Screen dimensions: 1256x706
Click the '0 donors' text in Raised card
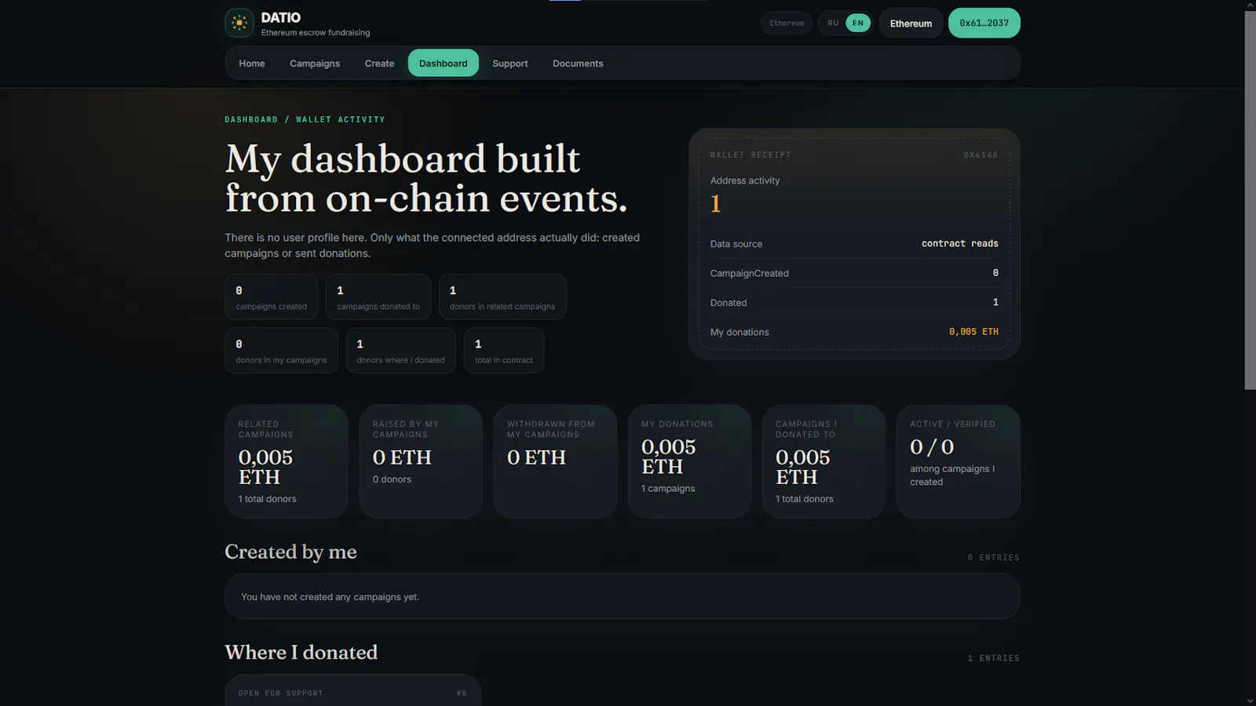pyautogui.click(x=392, y=479)
